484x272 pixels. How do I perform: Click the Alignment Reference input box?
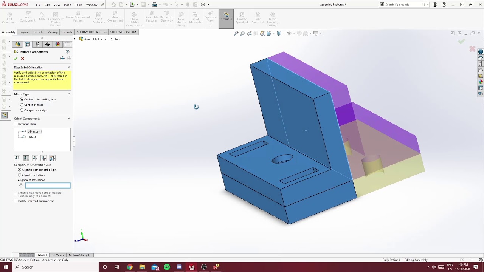(x=48, y=185)
